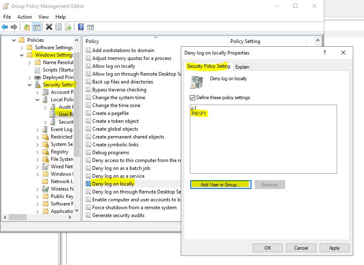Click the Debug programs policy icon
Image resolution: width=364 pixels, height=265 pixels.
click(88, 153)
